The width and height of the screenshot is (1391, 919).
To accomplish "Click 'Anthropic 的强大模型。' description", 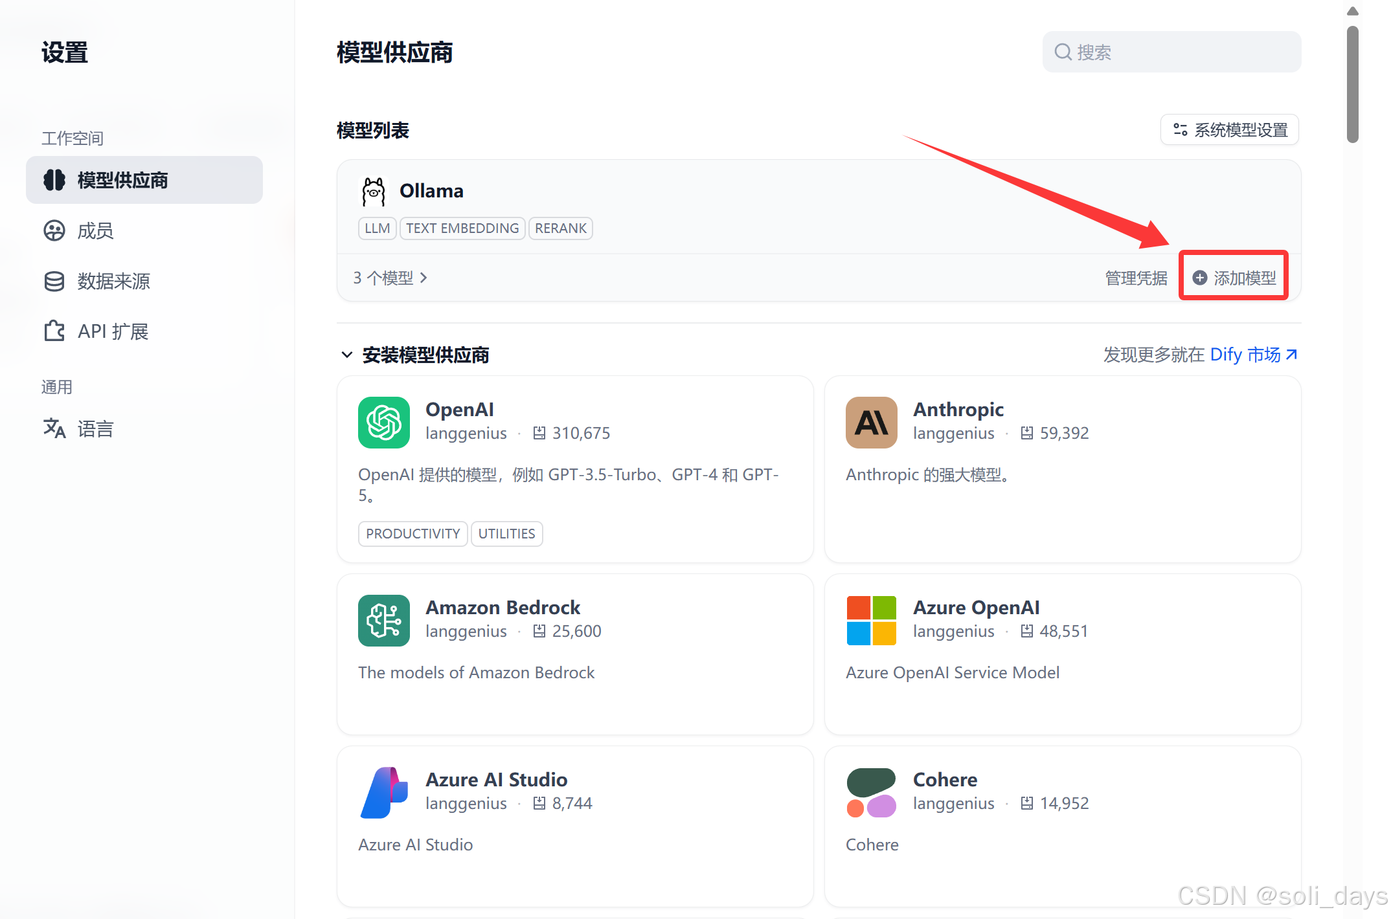I will [x=928, y=474].
